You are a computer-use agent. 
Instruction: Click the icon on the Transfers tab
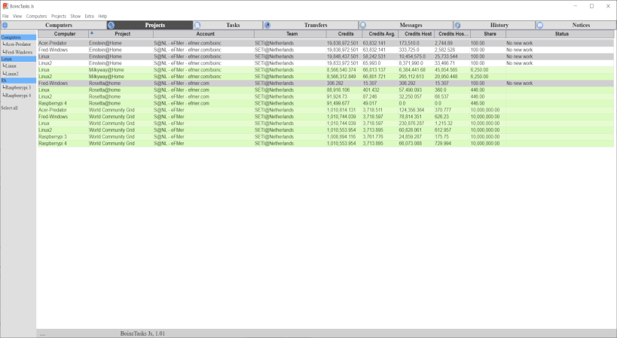[267, 25]
